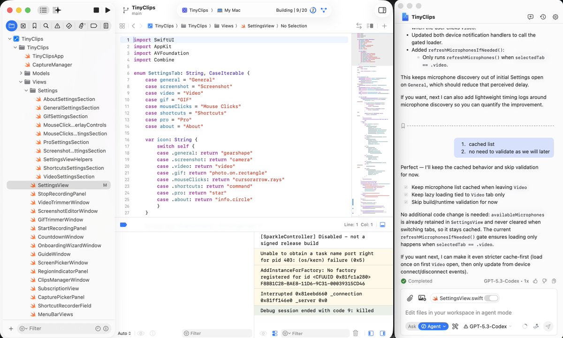Screen dimensions: 563x338
Task: Open the related items grid menu
Action: [122, 26]
